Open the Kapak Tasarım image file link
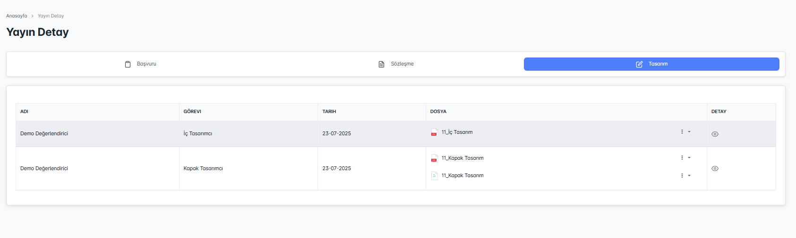796x238 pixels. point(462,176)
